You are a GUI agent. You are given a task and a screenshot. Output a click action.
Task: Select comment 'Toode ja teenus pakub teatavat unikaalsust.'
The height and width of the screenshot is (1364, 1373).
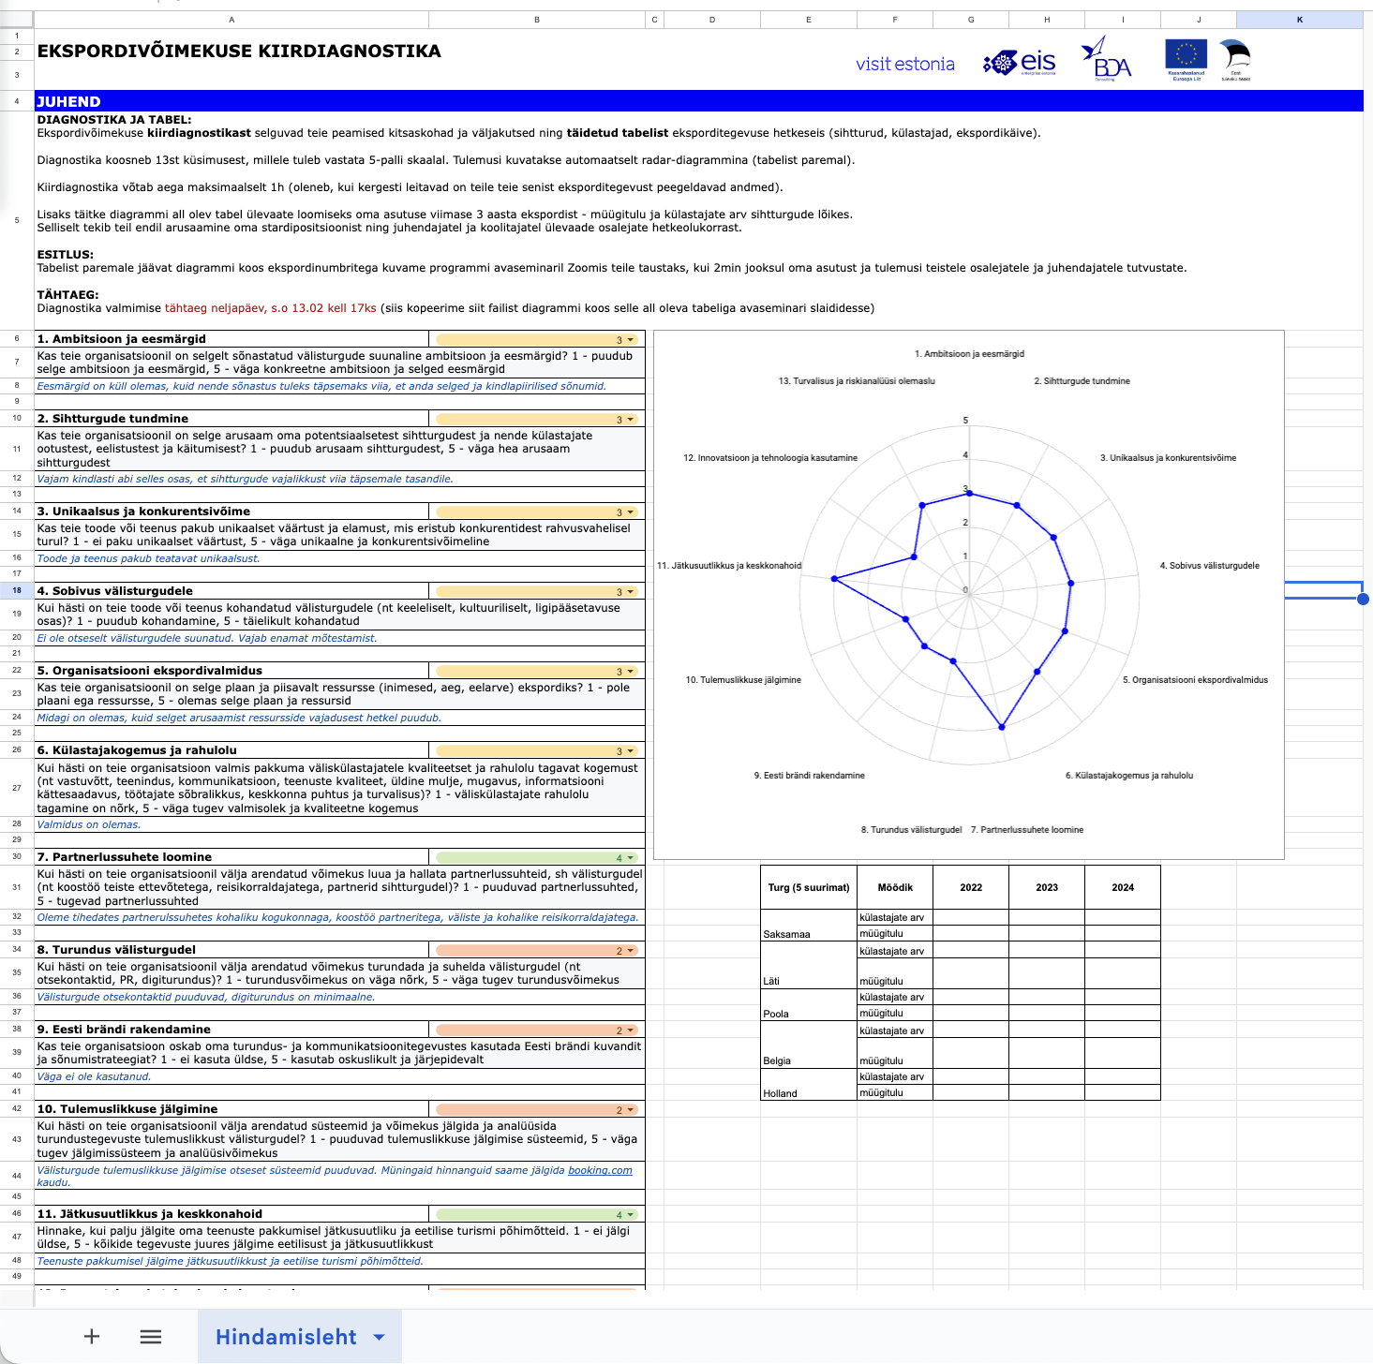coord(339,559)
